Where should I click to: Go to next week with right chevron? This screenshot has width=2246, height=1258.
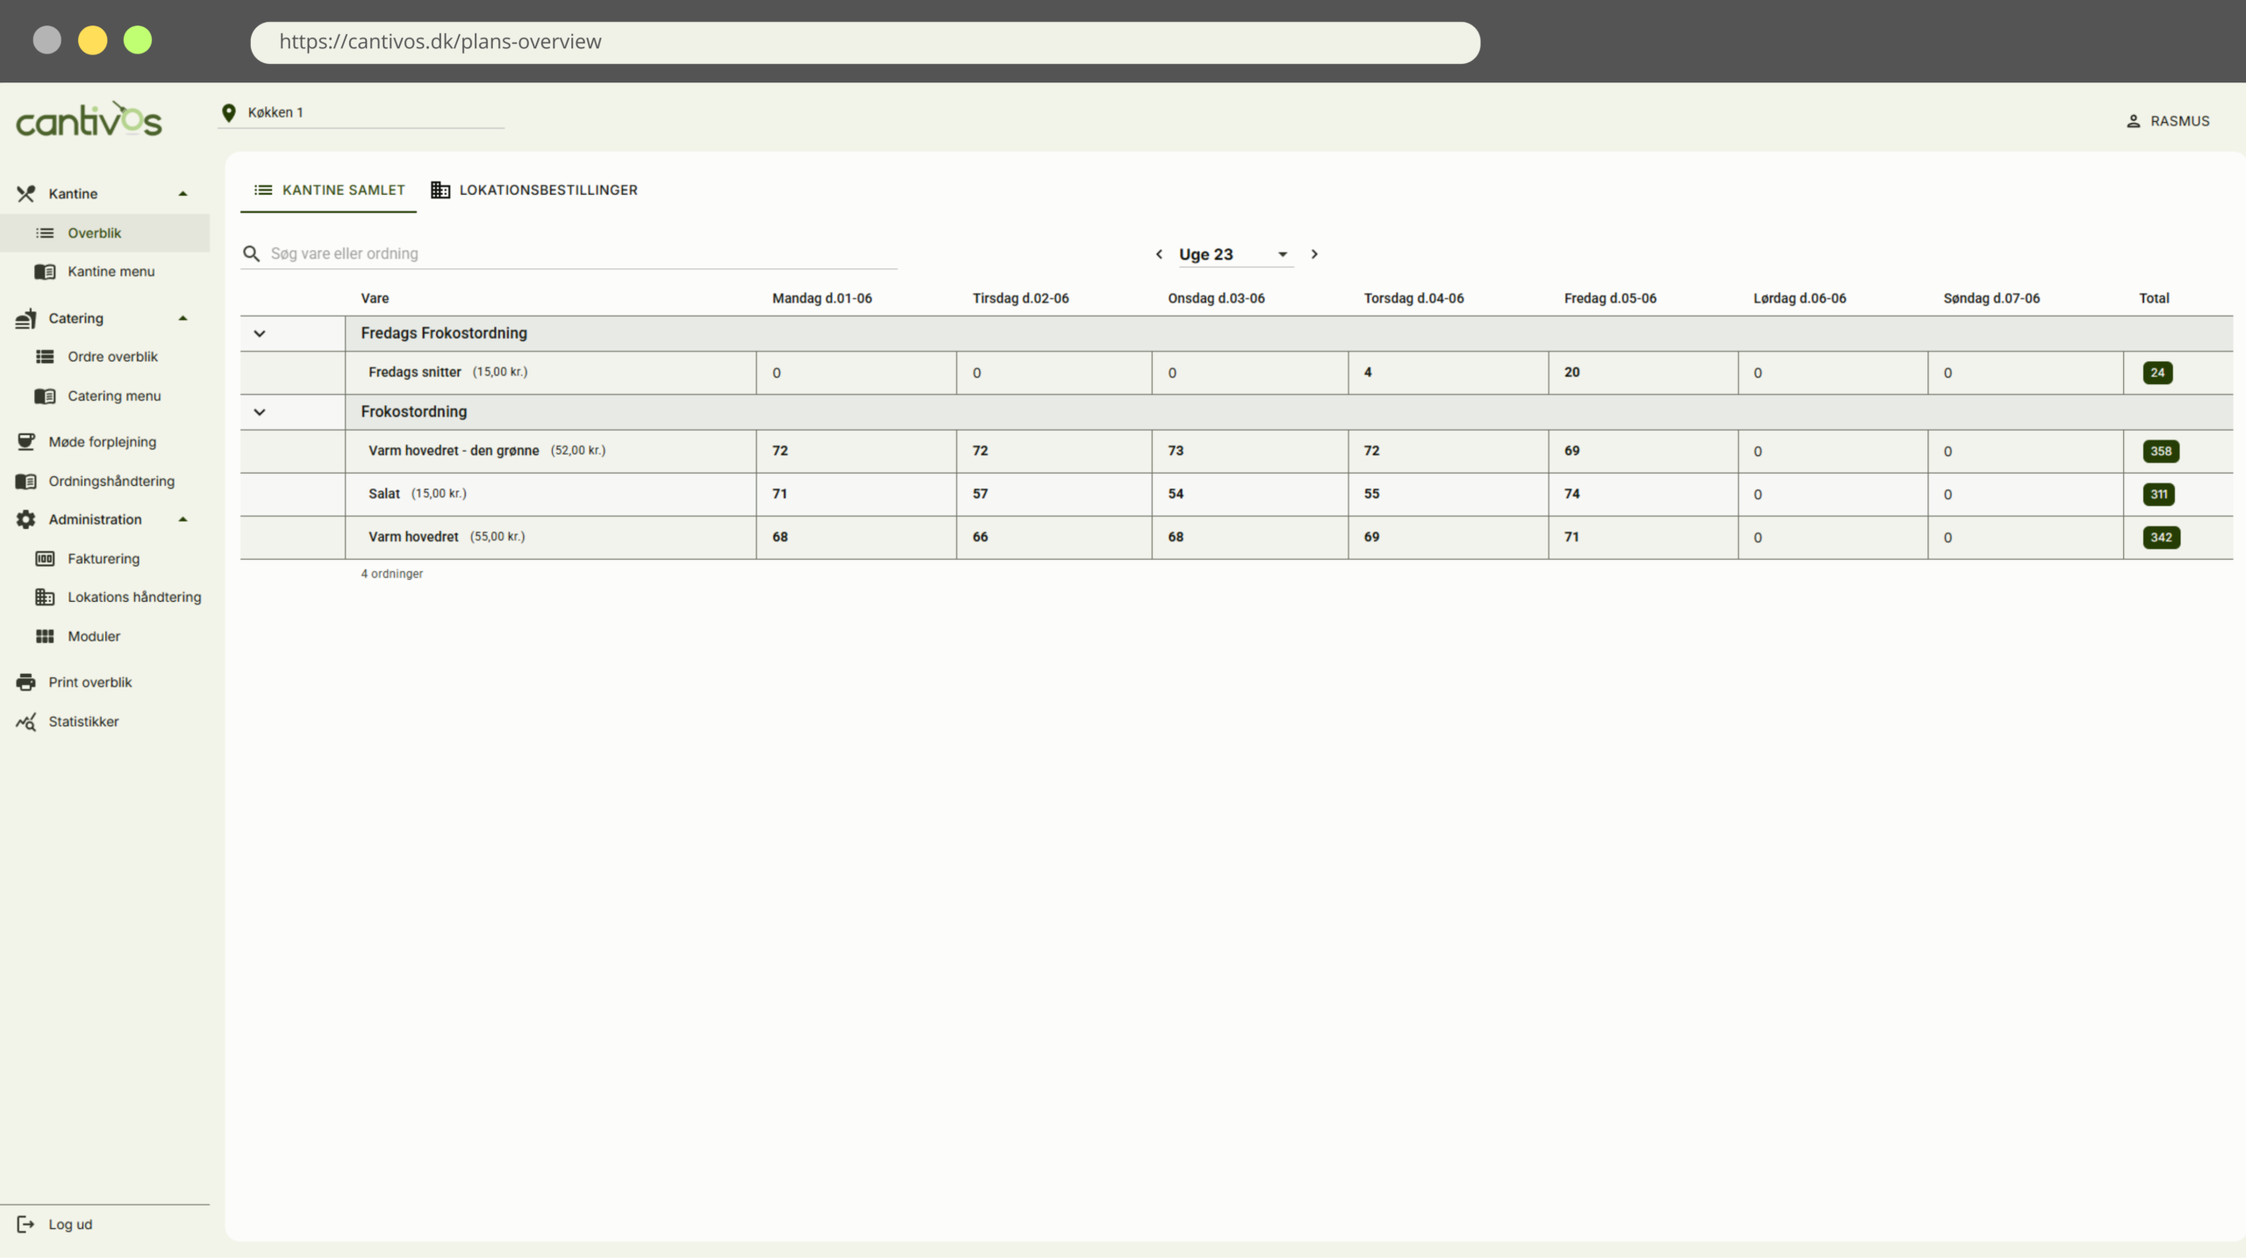pos(1314,254)
